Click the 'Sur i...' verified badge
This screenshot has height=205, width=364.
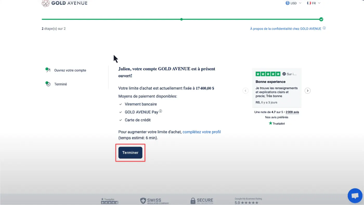289,74
